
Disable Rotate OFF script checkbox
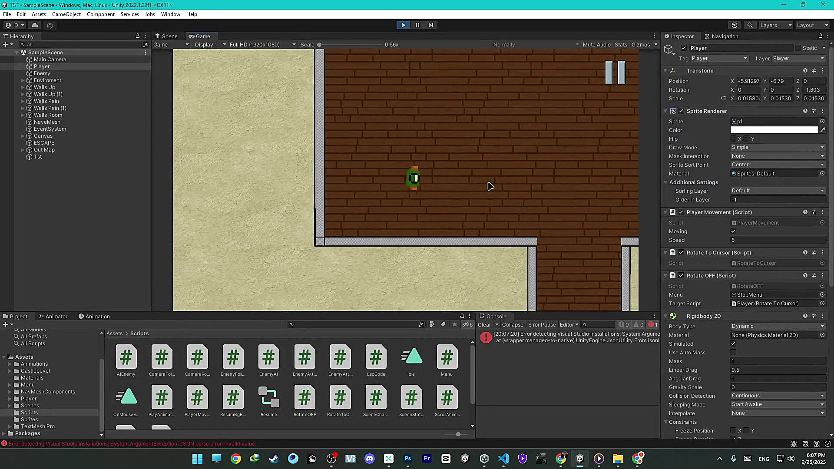[x=681, y=276]
